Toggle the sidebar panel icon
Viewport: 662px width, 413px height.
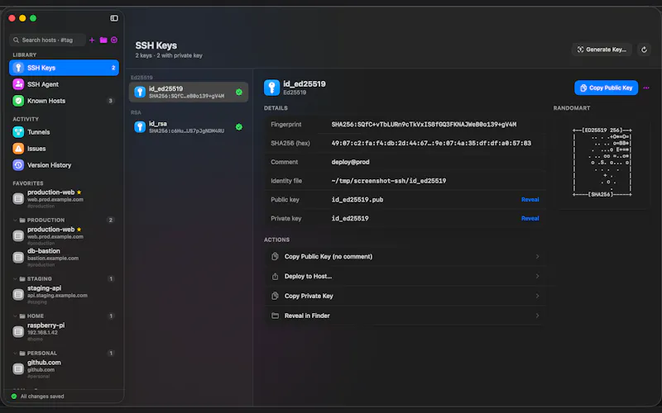[114, 18]
